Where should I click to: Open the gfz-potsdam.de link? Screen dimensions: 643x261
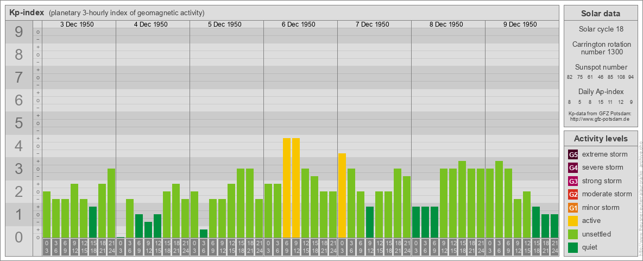tap(600, 119)
